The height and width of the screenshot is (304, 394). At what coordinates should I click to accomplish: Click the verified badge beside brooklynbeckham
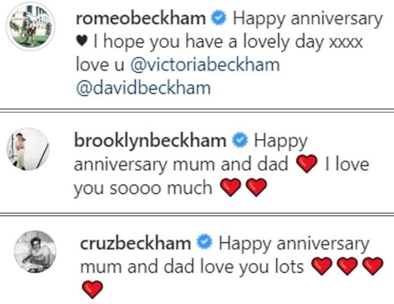click(x=239, y=141)
